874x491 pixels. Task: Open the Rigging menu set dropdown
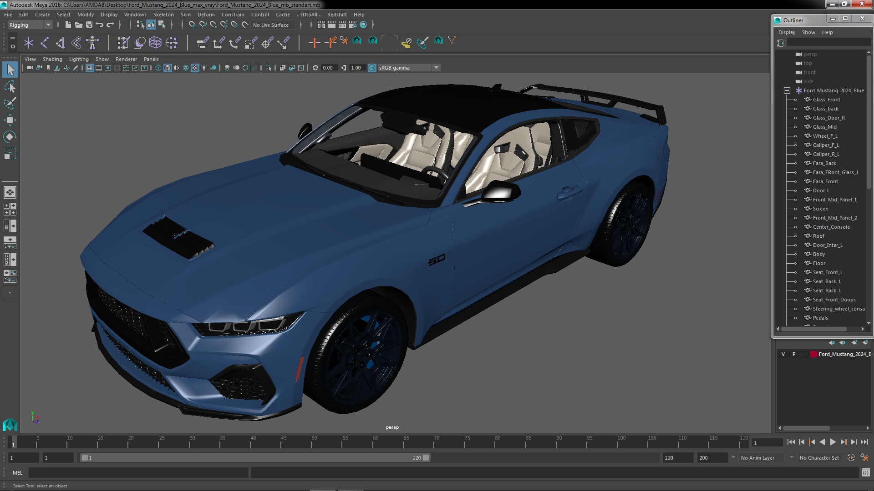(x=30, y=25)
